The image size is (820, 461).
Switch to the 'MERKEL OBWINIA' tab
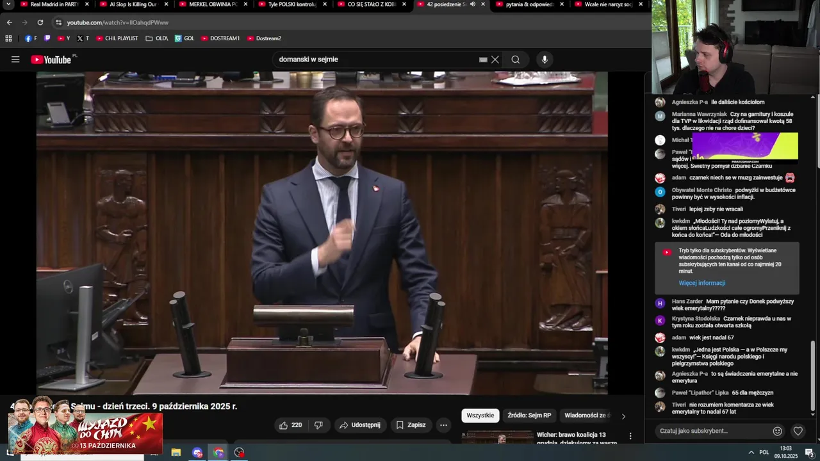click(x=213, y=4)
